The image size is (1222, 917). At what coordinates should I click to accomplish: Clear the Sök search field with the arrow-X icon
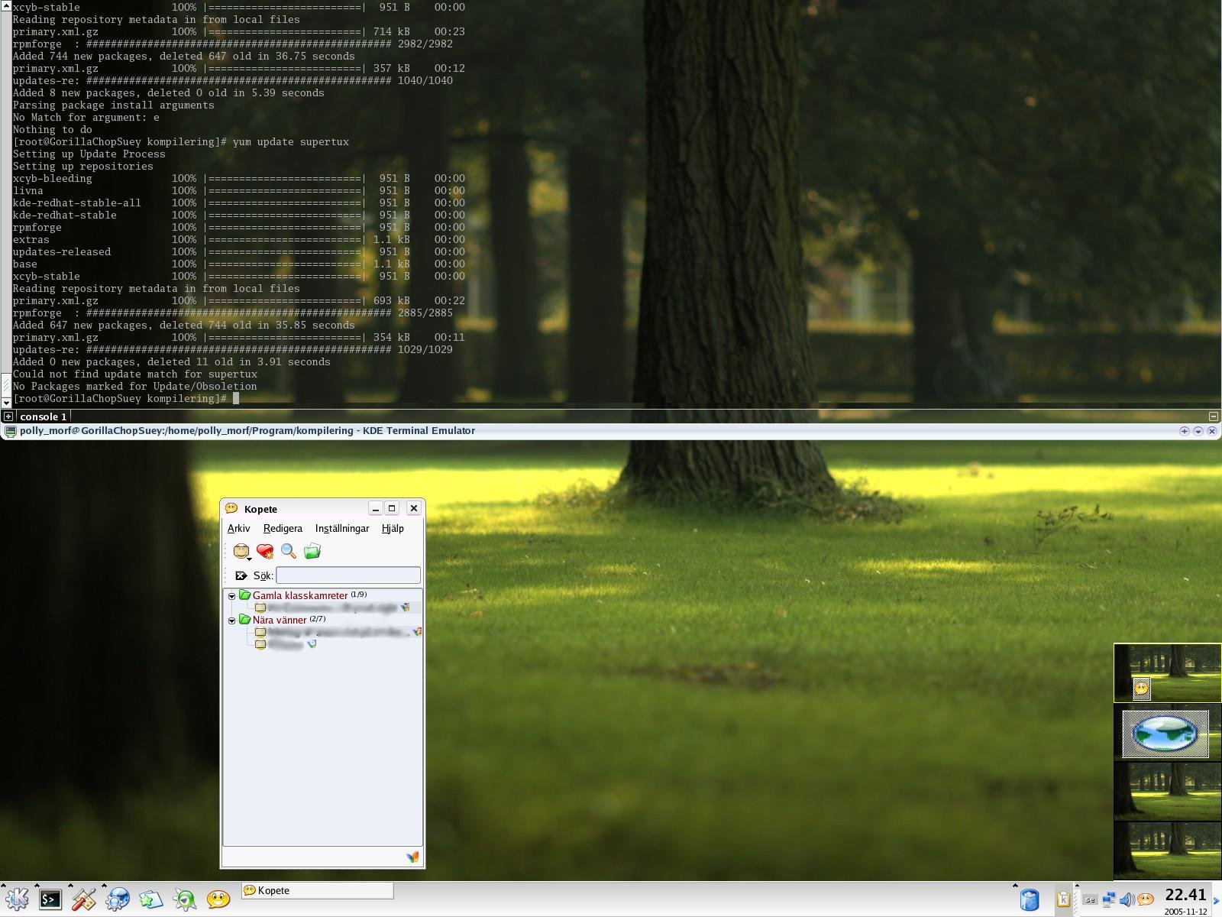coord(241,575)
